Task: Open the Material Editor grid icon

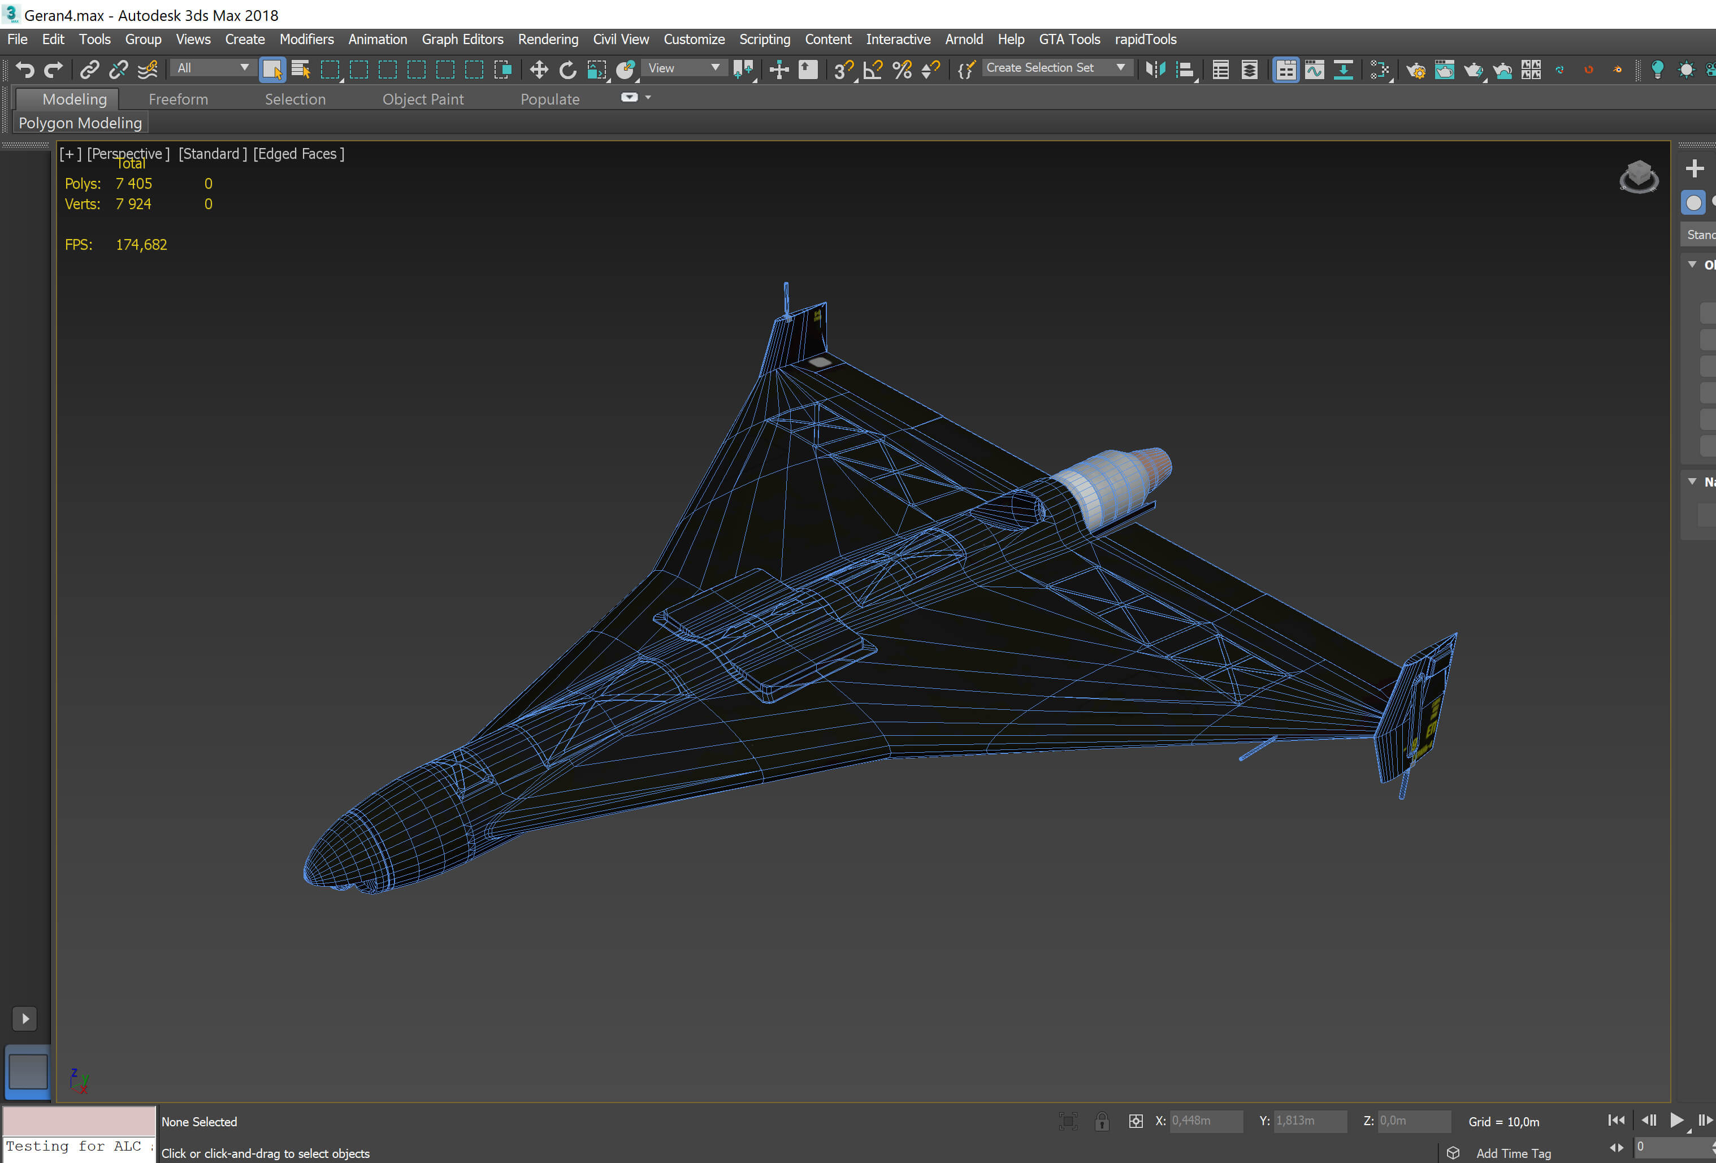Action: point(1379,70)
